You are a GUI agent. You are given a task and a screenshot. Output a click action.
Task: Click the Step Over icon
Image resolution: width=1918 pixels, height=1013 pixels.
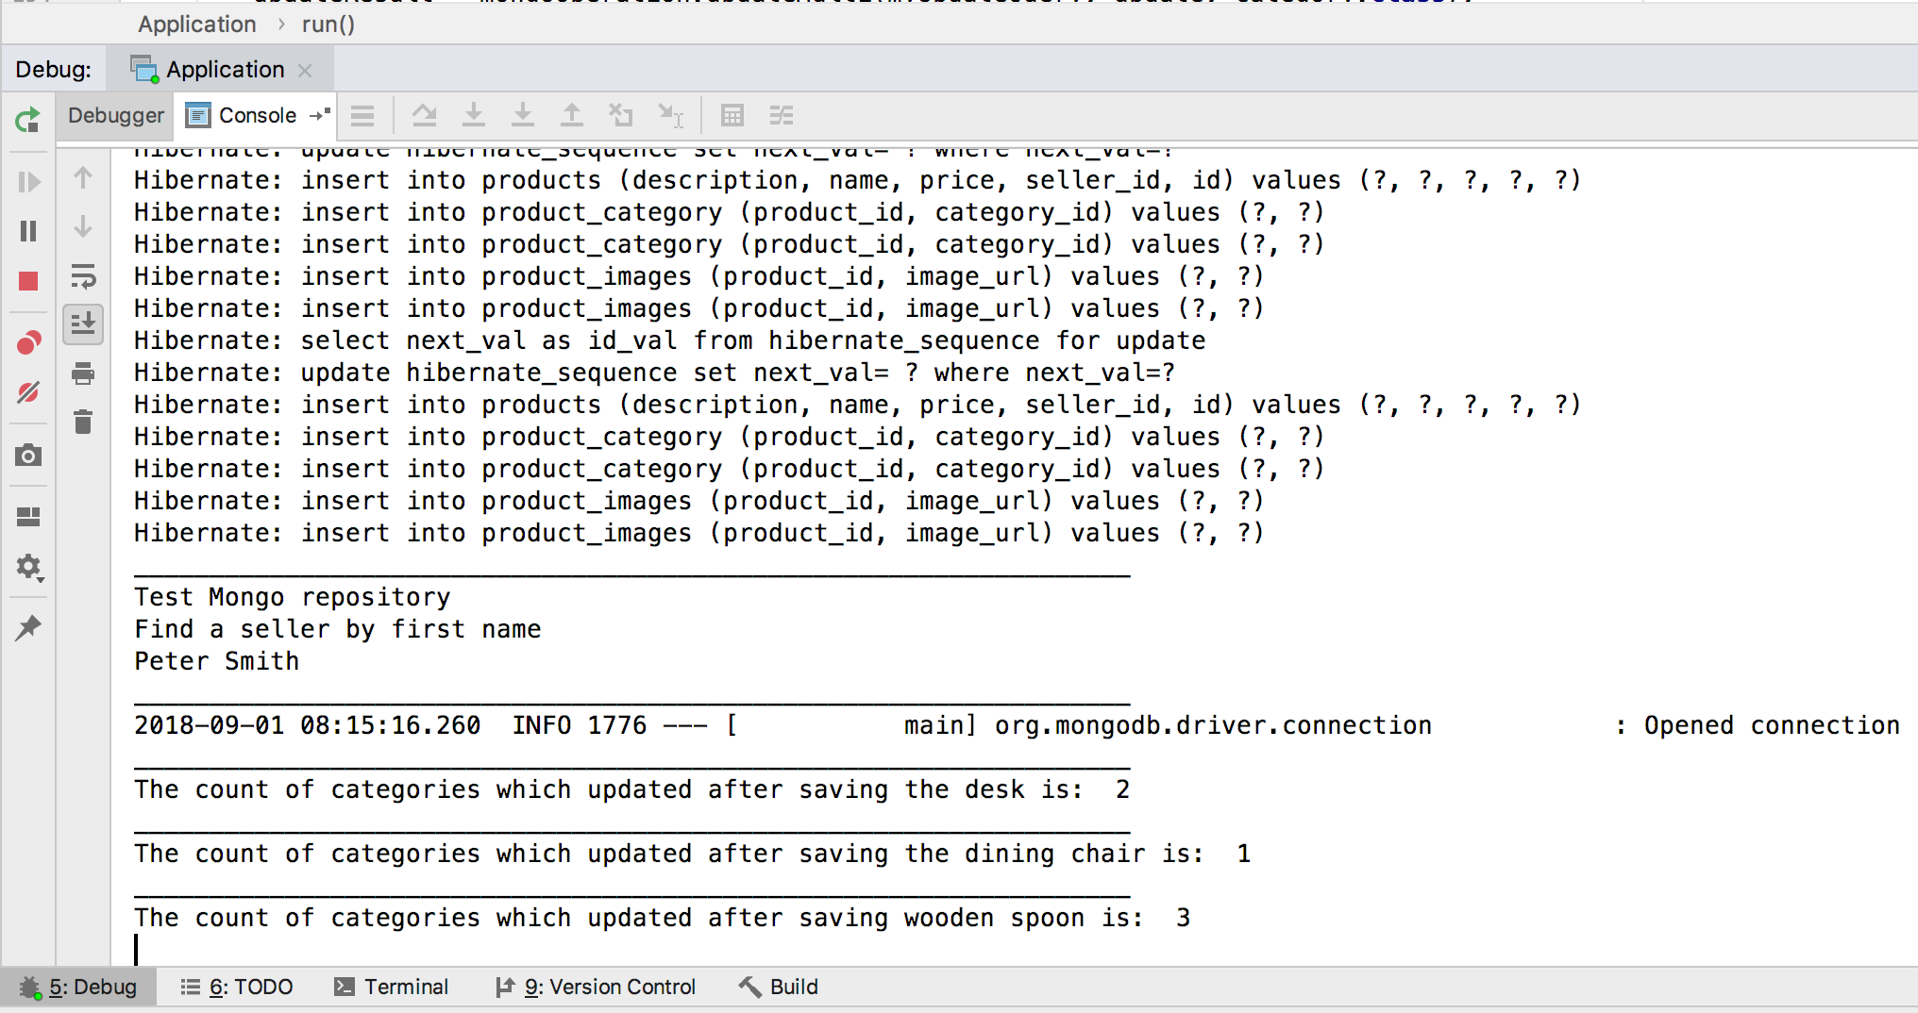(x=425, y=116)
